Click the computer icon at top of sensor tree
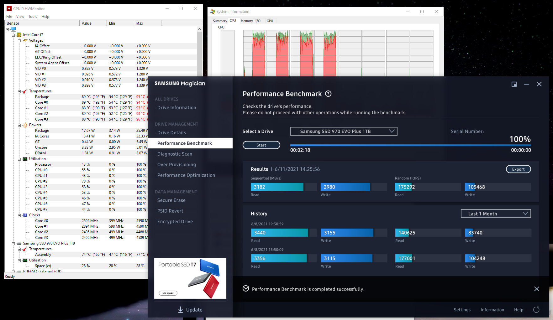The width and height of the screenshot is (553, 320). click(x=13, y=29)
